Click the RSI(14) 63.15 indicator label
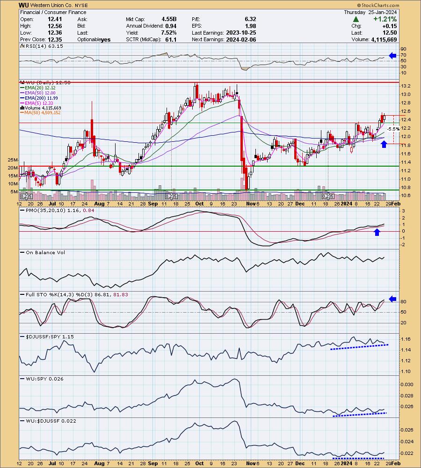The image size is (421, 468). 42,46
